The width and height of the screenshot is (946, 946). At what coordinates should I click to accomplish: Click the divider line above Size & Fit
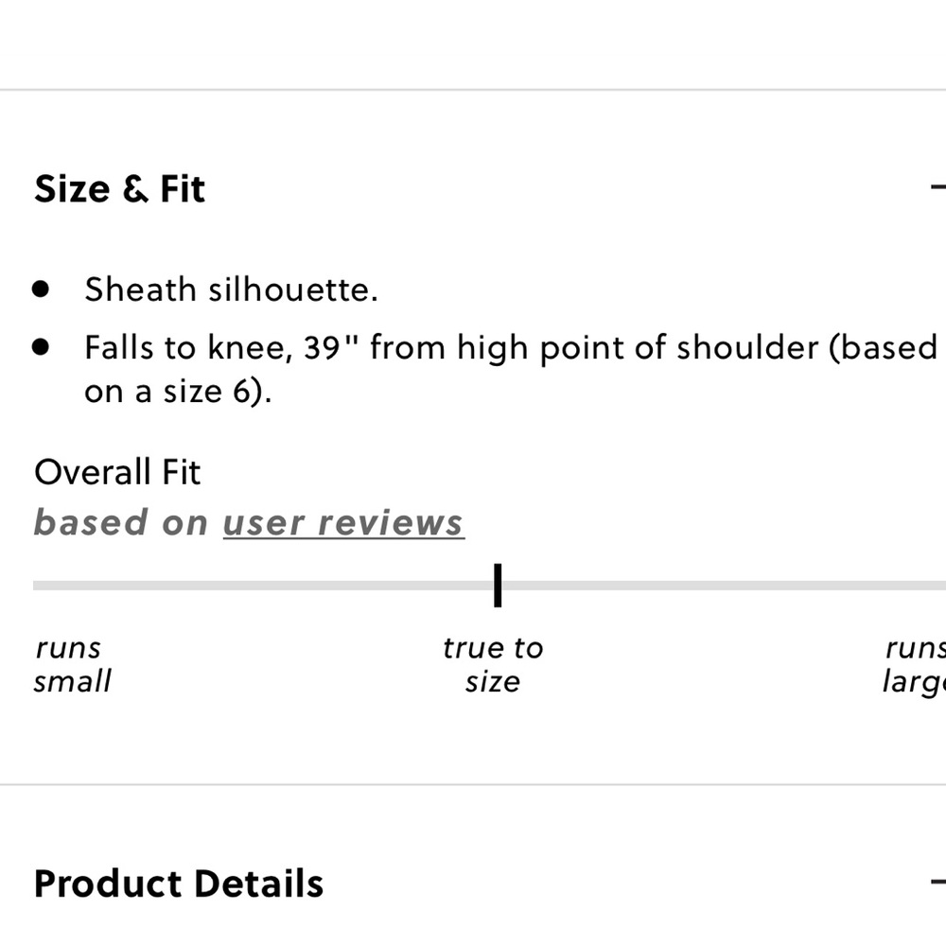[473, 90]
